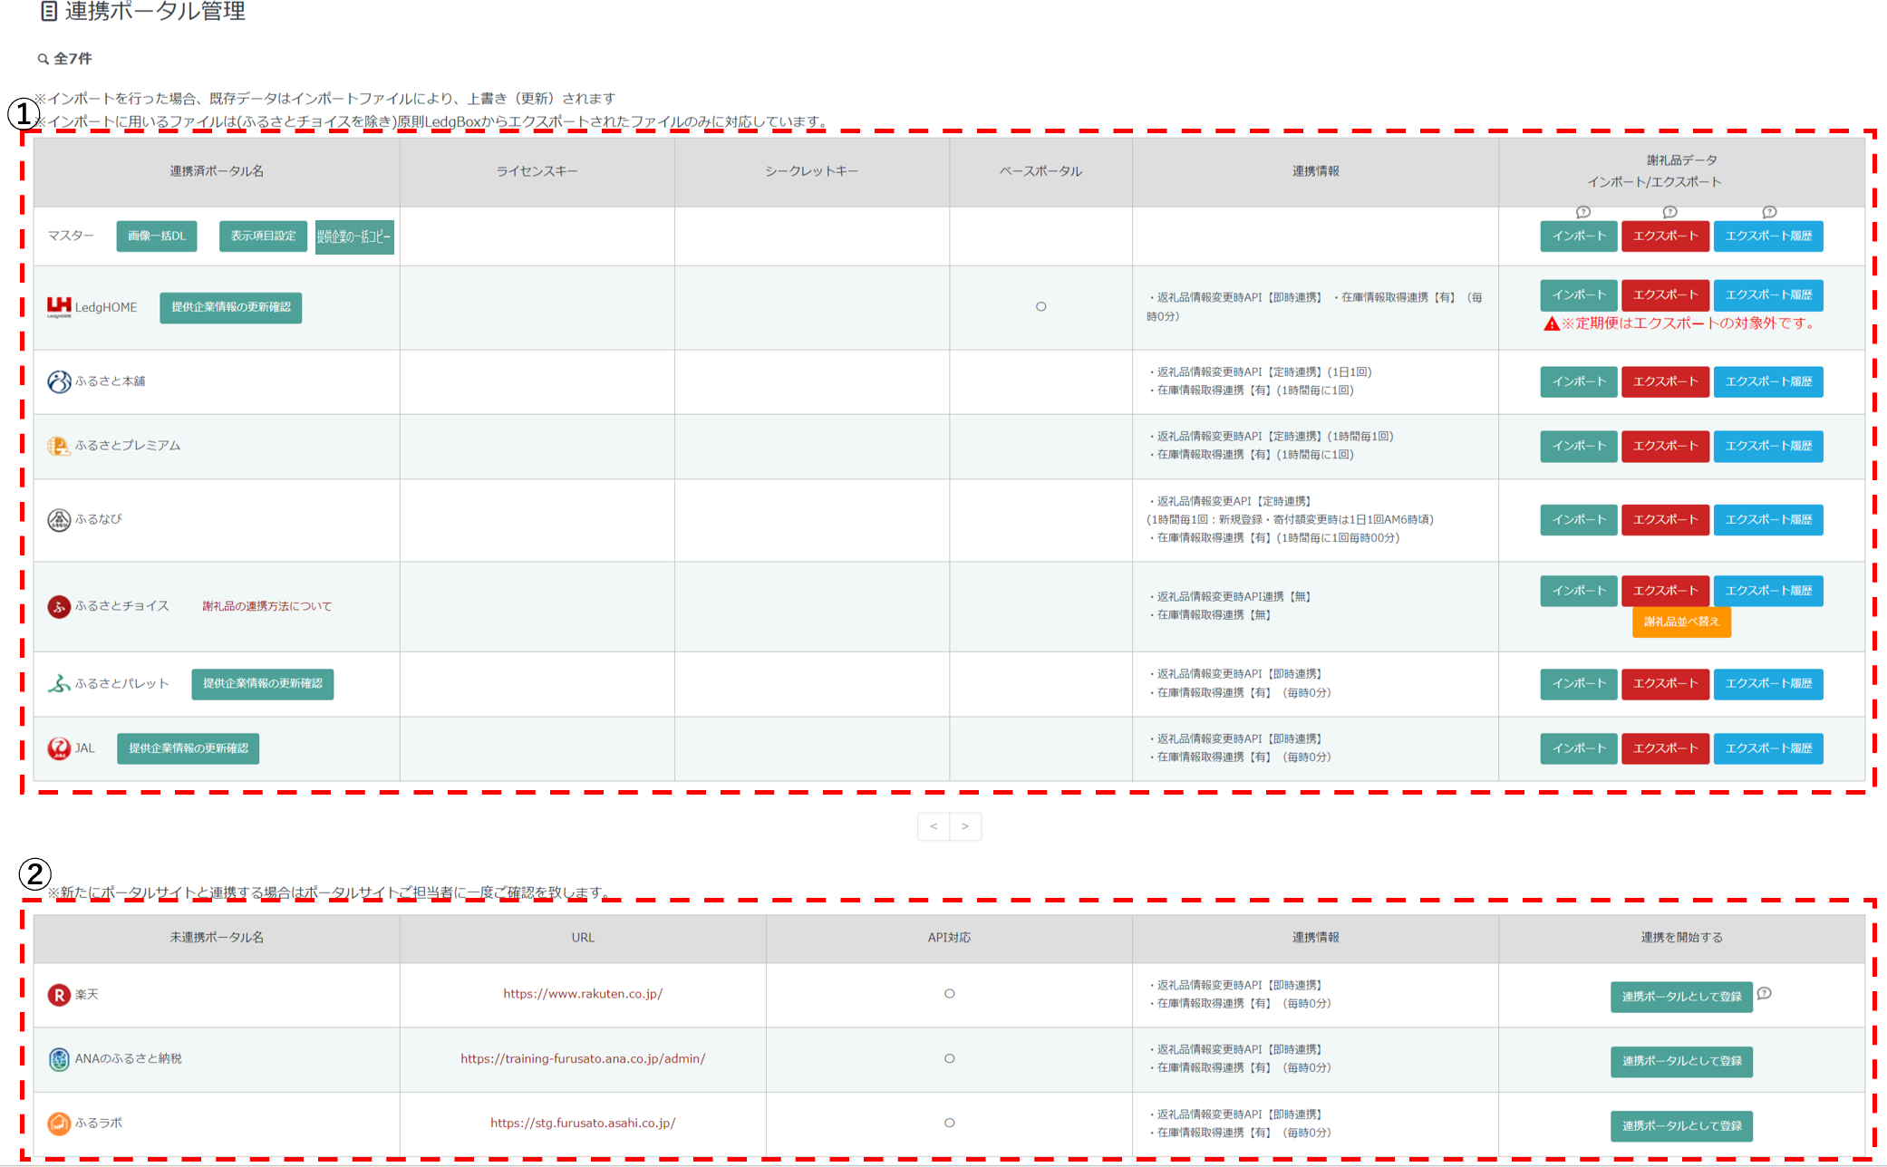This screenshot has width=1887, height=1167.
Task: Click the help icon above the エクスポート履歴 button
Action: [1768, 212]
